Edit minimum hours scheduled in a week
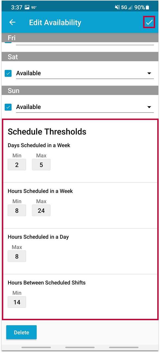This screenshot has height=353, width=160. point(17,210)
